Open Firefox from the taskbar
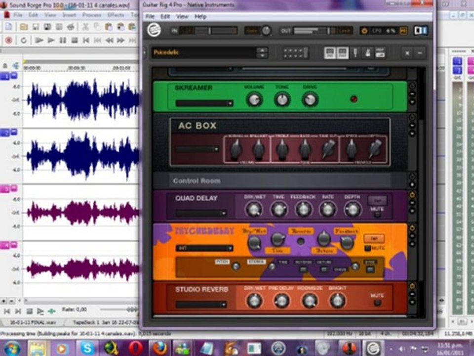The height and width of the screenshot is (356, 474). [160, 348]
